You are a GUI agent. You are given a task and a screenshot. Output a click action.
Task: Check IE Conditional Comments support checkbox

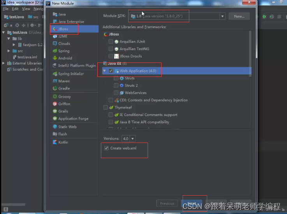pyautogui.click(x=111, y=115)
